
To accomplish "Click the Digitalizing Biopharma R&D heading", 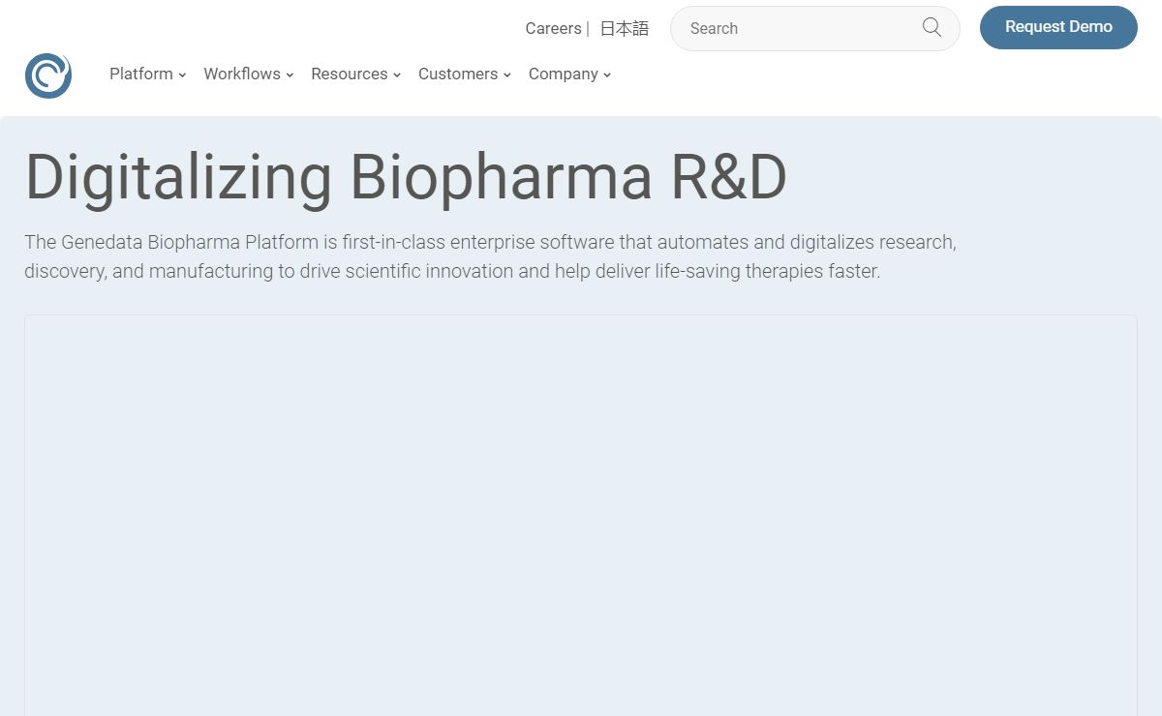I will point(406,177).
